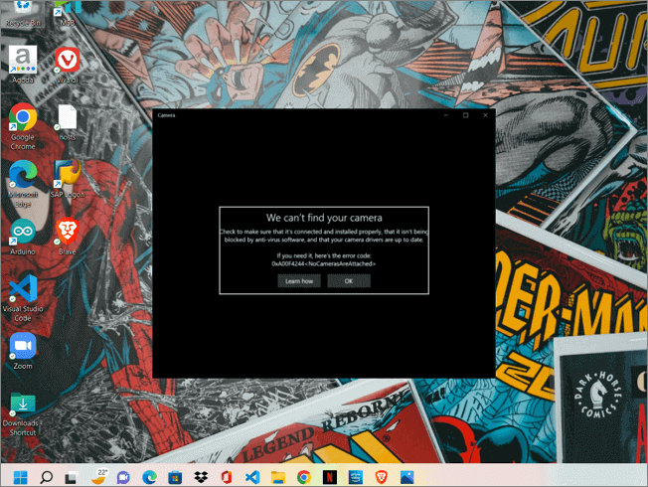
Task: Open the Downloads - Shortcut folder
Action: tap(23, 413)
